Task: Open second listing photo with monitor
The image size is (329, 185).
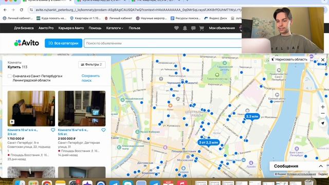Action: pos(82,108)
